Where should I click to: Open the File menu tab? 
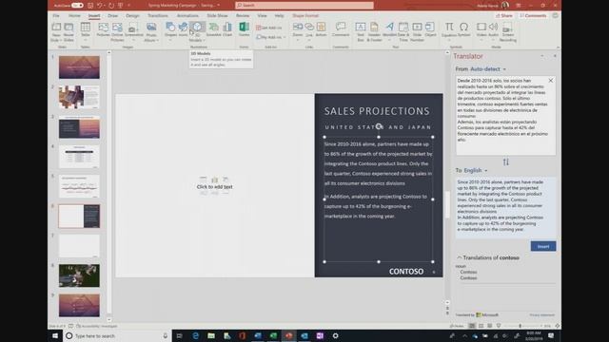tap(56, 15)
